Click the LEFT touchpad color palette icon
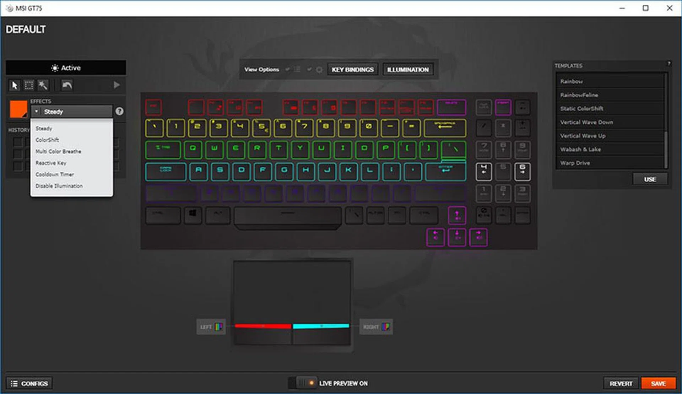Viewport: 682px width, 394px height. pos(219,326)
